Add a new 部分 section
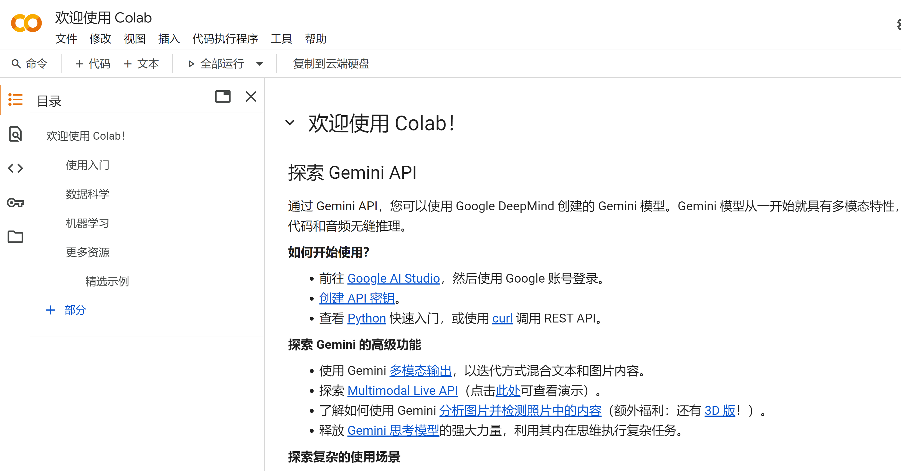The width and height of the screenshot is (901, 471). click(66, 310)
